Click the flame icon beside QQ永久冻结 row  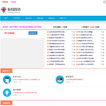point(77,61)
